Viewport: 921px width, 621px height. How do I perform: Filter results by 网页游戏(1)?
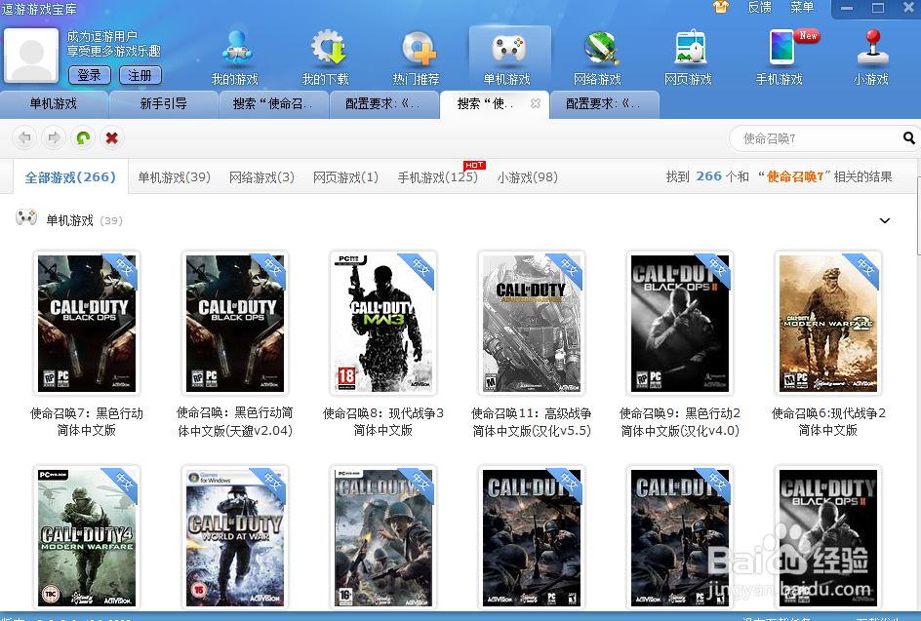345,176
